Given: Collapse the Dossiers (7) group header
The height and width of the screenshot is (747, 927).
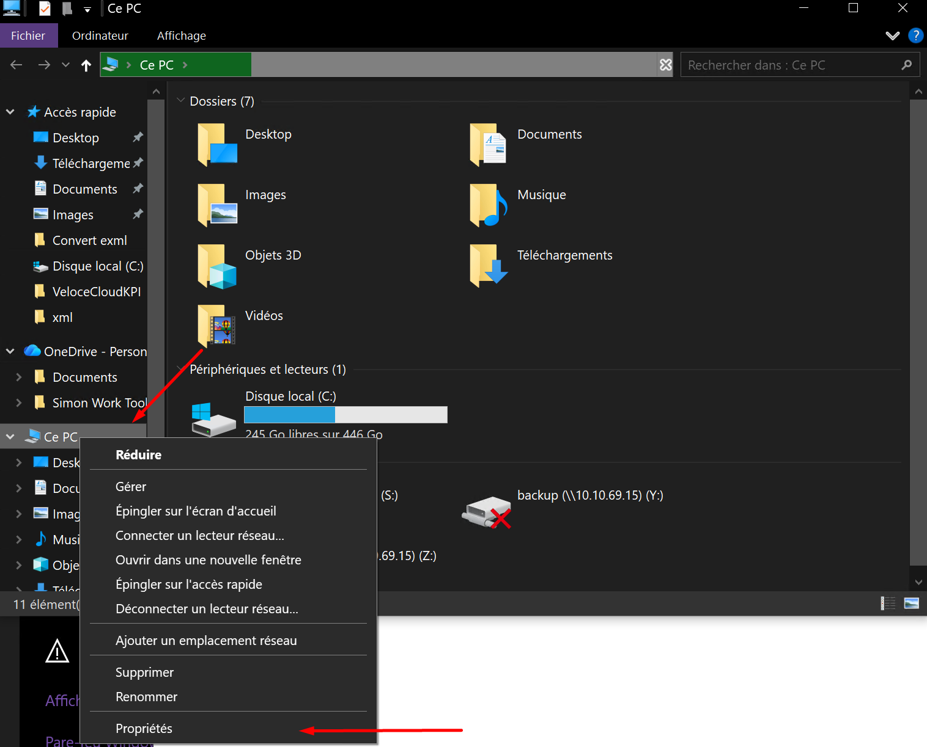Looking at the screenshot, I should tap(181, 101).
